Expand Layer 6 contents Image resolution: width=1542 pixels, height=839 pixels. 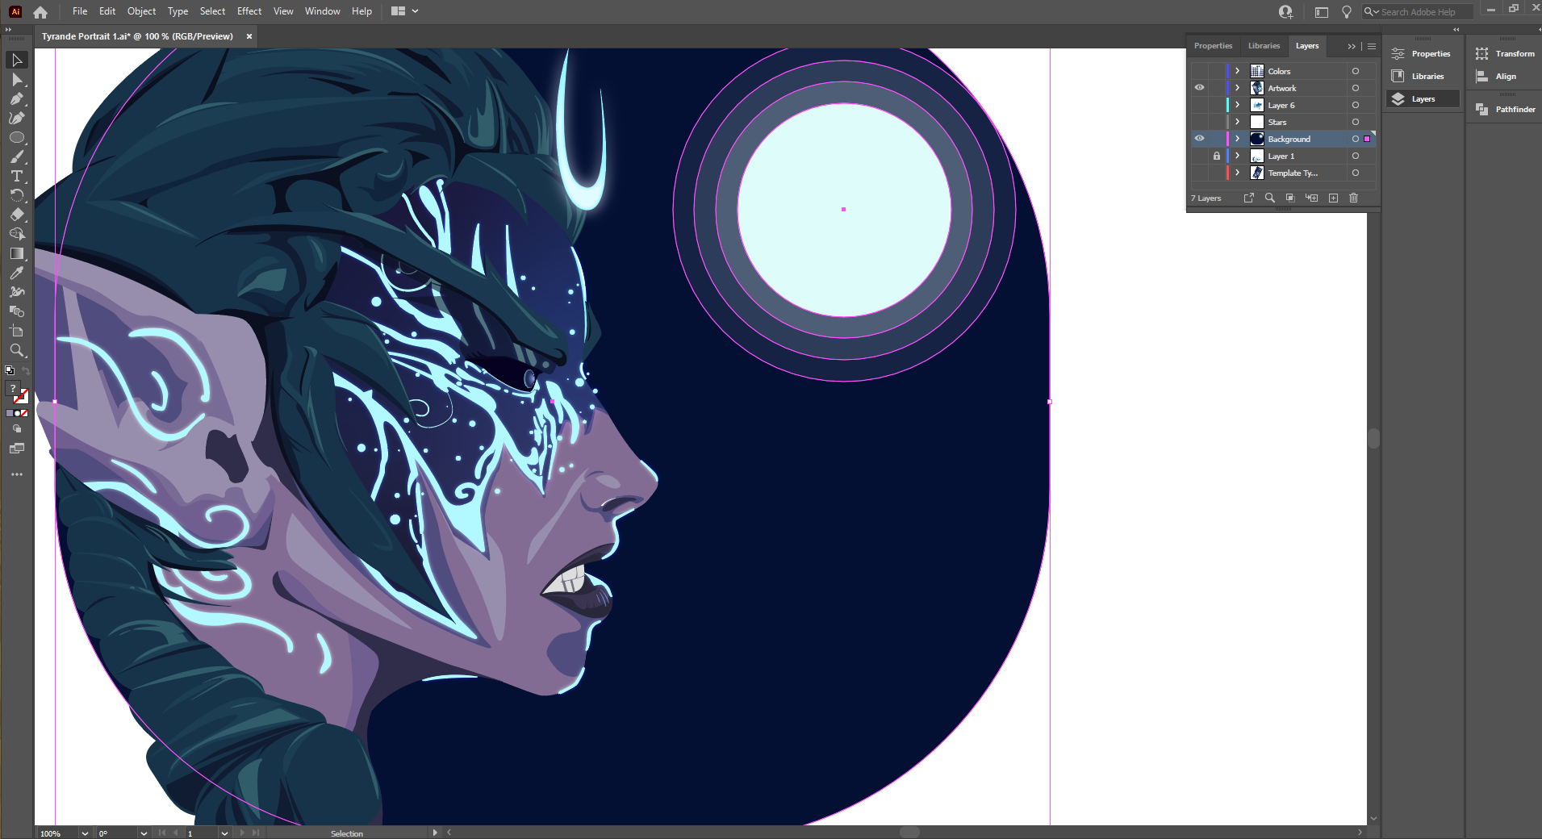pos(1237,105)
